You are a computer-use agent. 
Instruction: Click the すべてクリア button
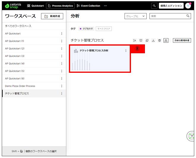104,29
